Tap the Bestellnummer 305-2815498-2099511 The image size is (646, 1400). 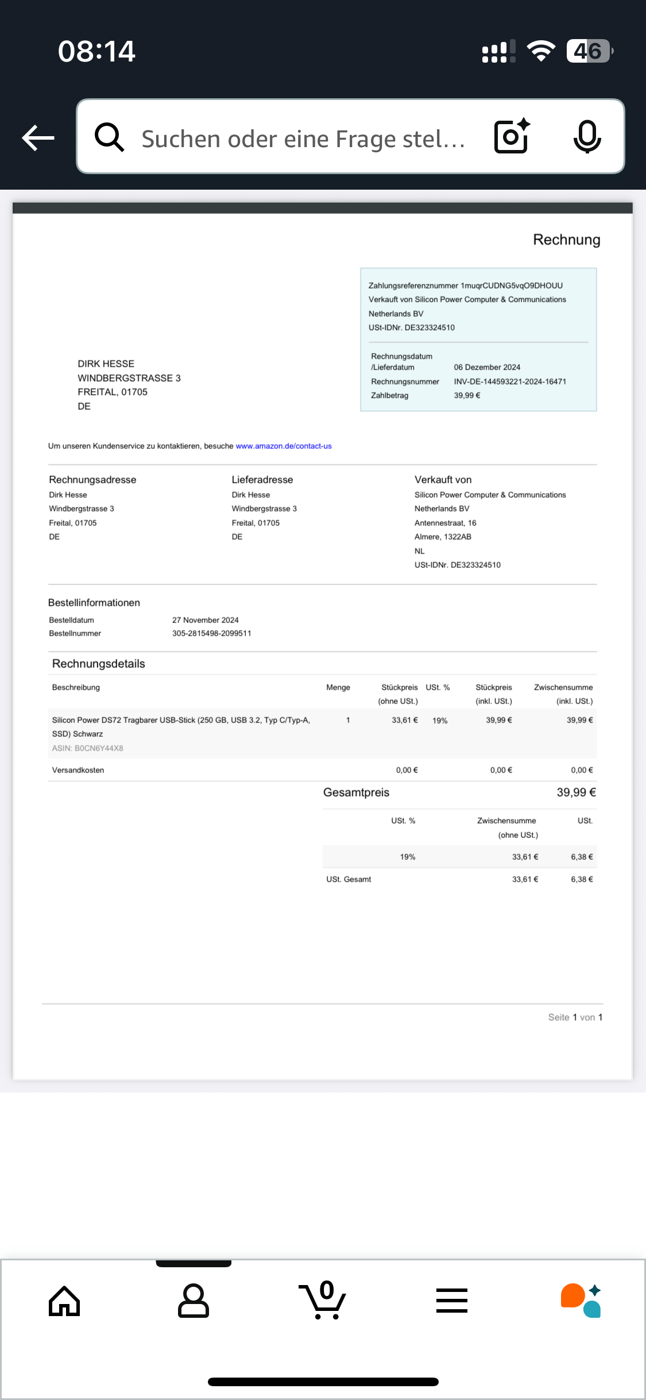pyautogui.click(x=211, y=633)
